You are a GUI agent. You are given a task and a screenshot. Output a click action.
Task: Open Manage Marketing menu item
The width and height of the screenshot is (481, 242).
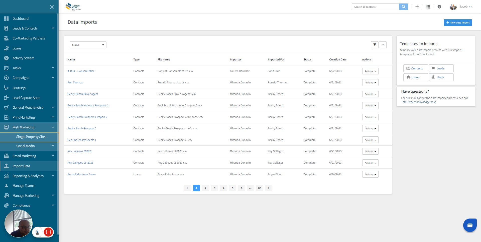pyautogui.click(x=29, y=196)
